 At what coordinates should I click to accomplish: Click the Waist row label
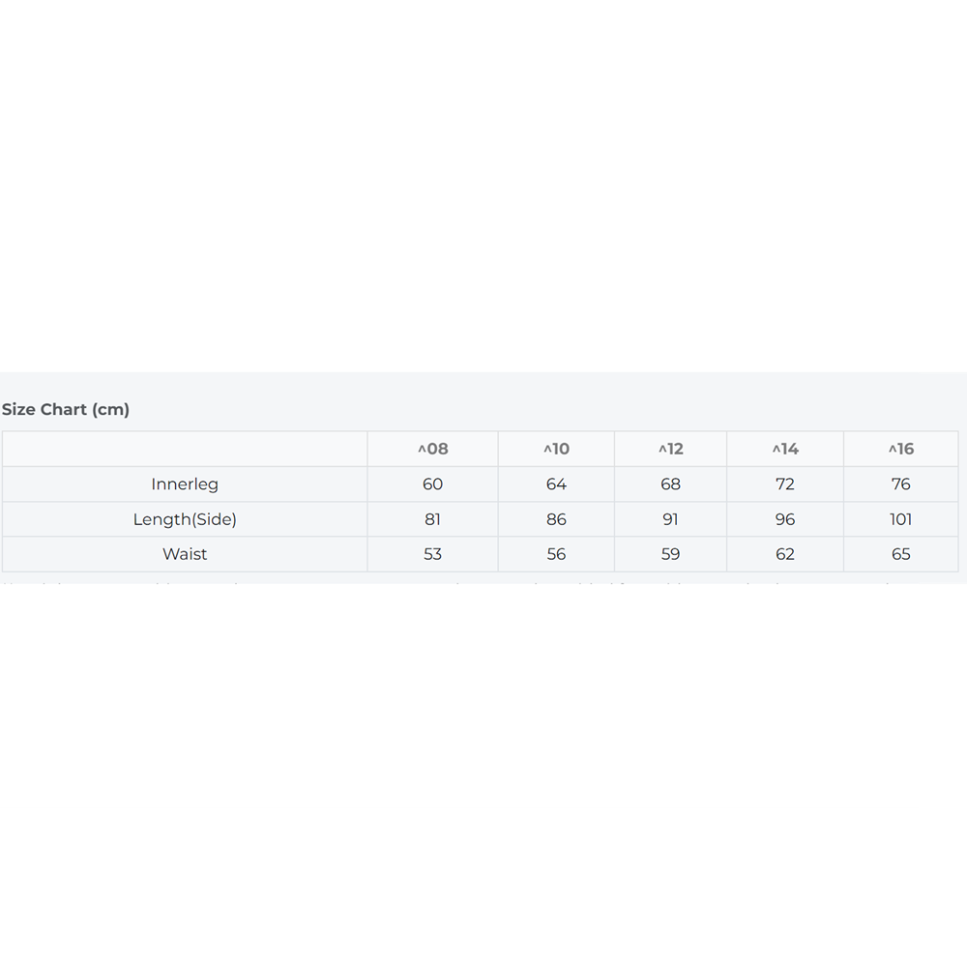coord(185,554)
